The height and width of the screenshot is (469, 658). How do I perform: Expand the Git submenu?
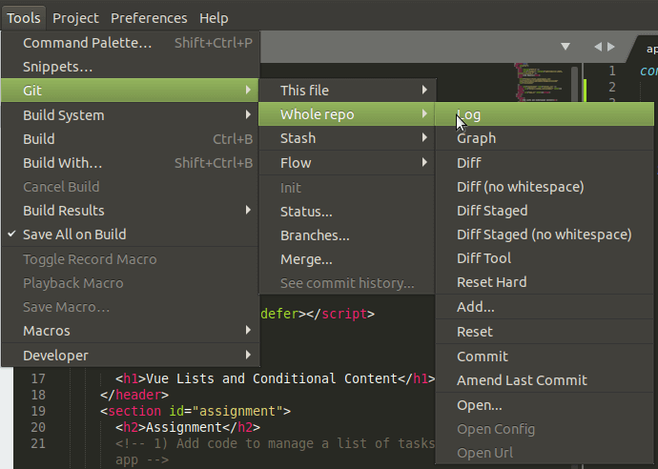coord(131,91)
